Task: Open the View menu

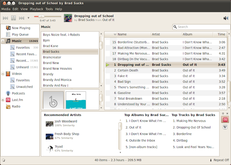Action: (24, 9)
